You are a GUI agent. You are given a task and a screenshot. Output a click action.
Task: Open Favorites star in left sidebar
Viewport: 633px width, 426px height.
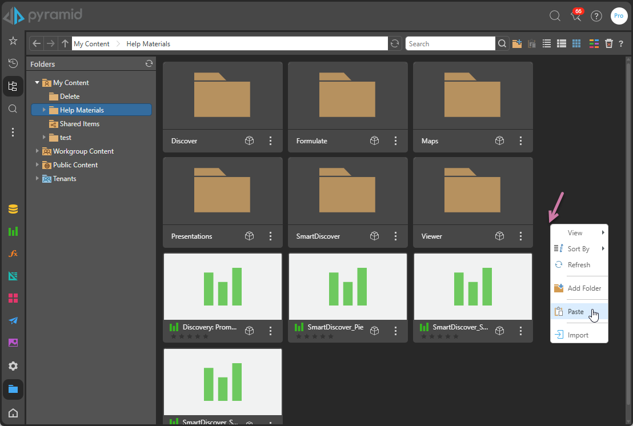[x=13, y=41]
